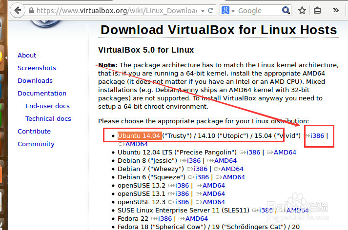Click the Download VirtualBox for Linux Hosts title

219,30
